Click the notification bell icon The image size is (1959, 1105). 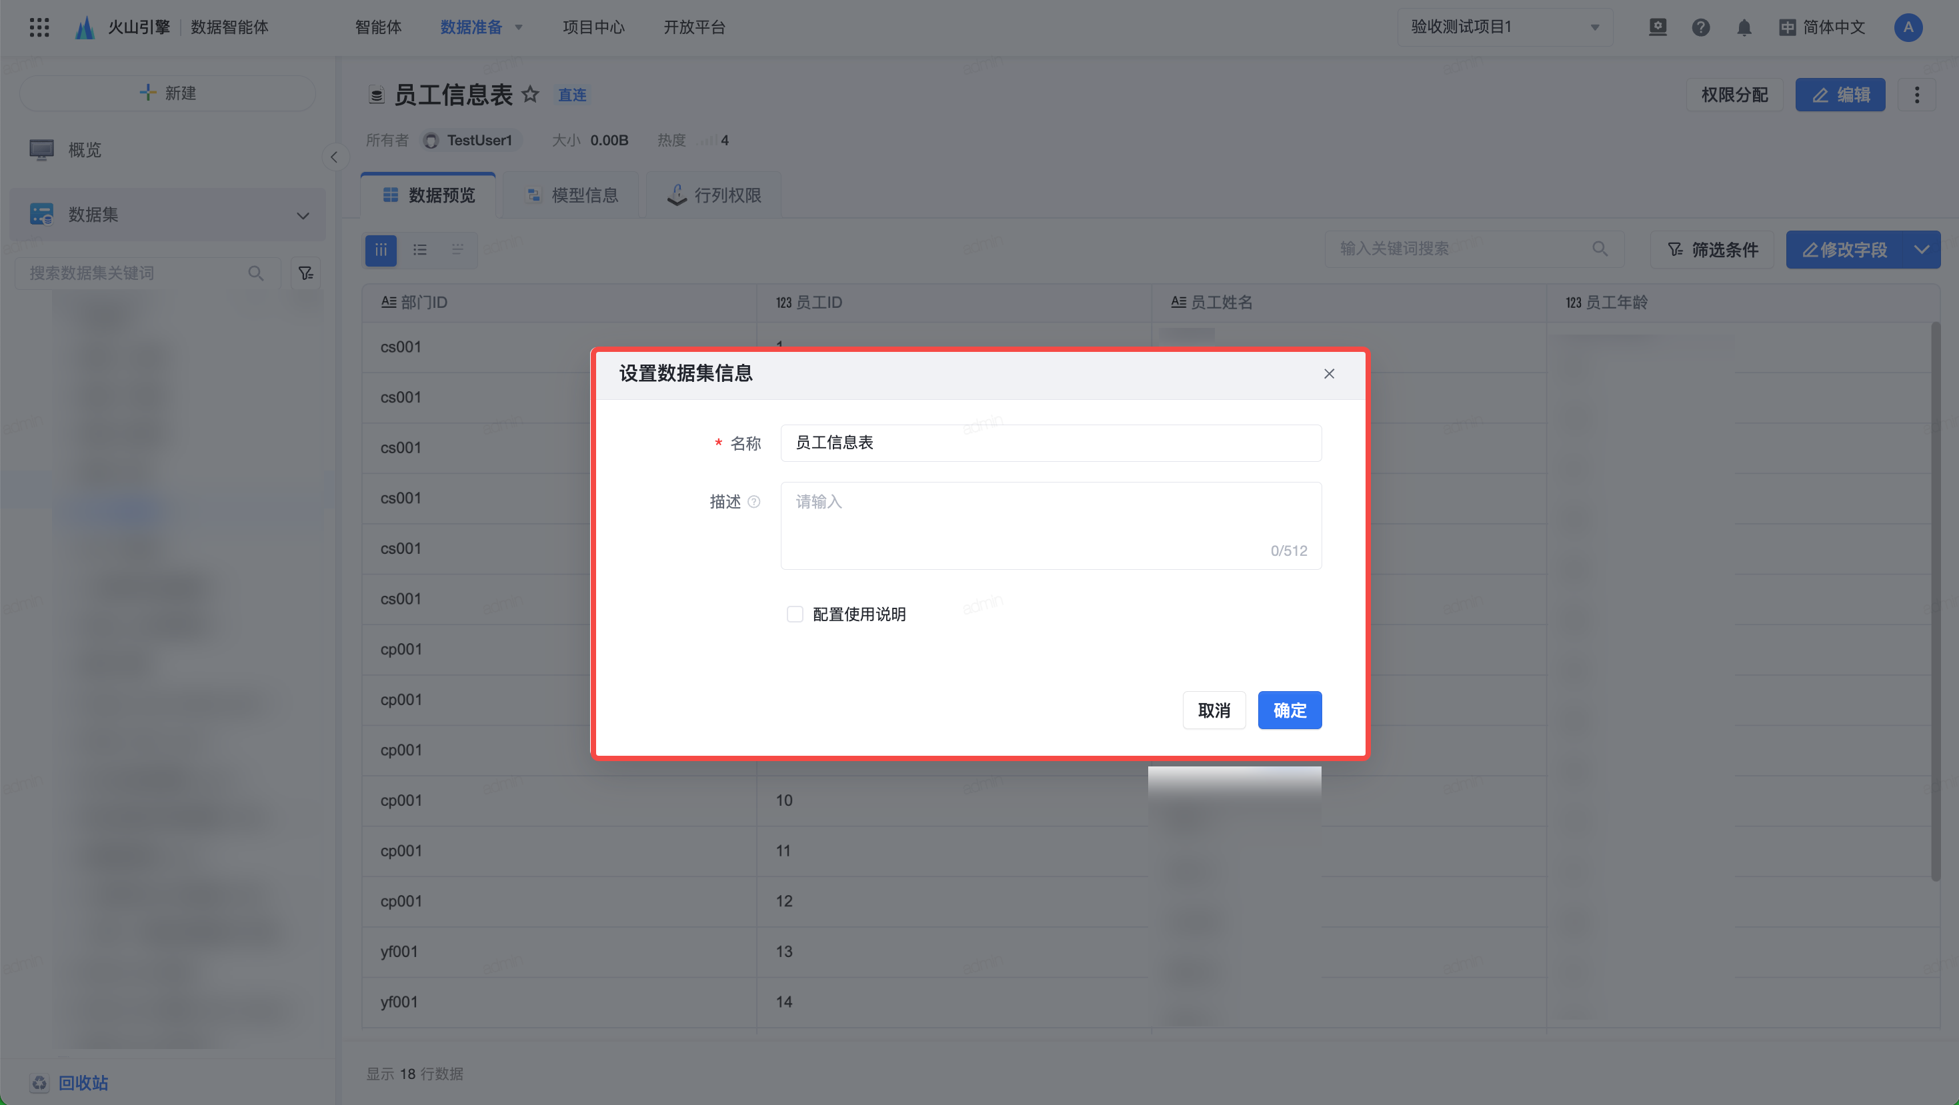tap(1744, 27)
